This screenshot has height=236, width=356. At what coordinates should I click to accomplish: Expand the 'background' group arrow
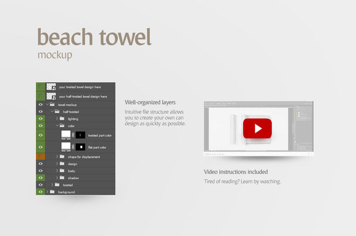pyautogui.click(x=48, y=192)
